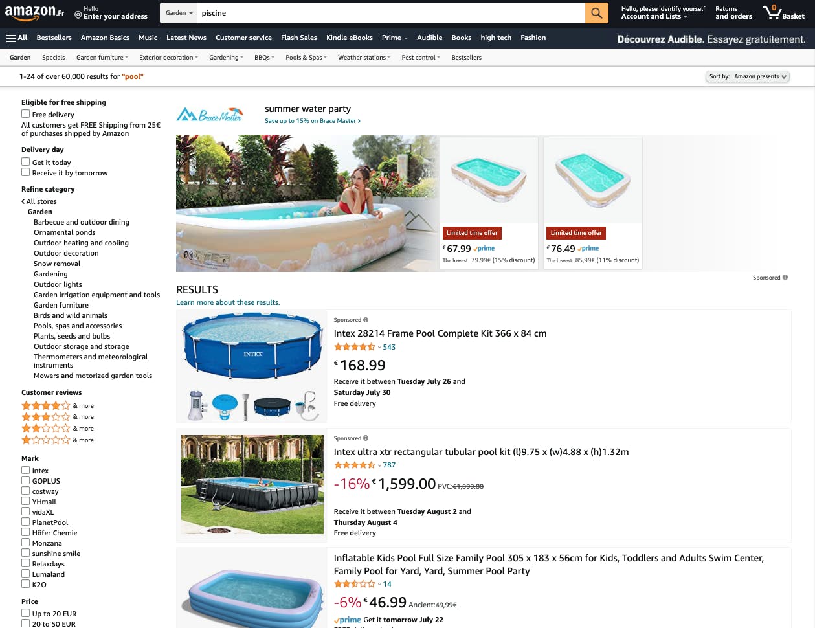Click the Sponsored info icon on Intex 28214
Viewport: 815px width, 628px height.
pyautogui.click(x=366, y=320)
